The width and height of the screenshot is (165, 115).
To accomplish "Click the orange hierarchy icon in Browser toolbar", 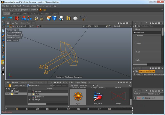I will pos(10,86).
